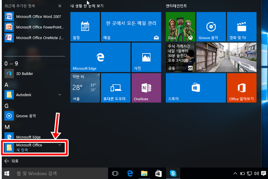Expand the Autodesk folder chevron
Image resolution: width=268 pixels, height=179 pixels.
tap(60, 94)
